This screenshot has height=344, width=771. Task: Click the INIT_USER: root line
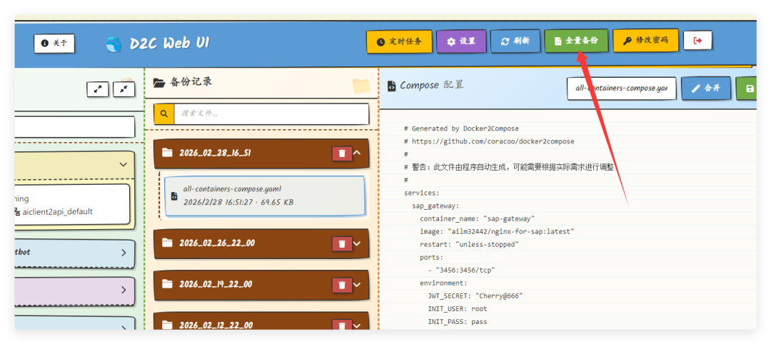click(458, 309)
